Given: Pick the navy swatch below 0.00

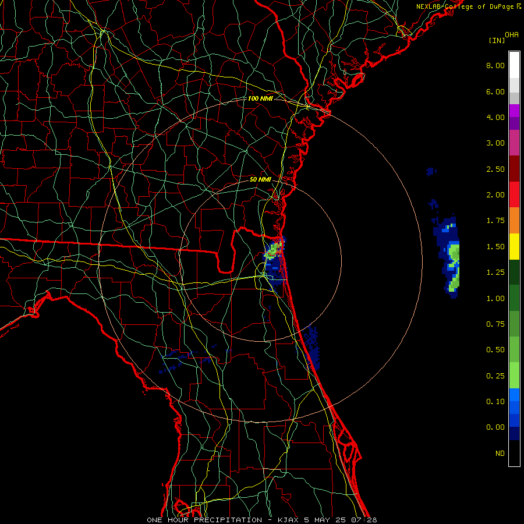Looking at the screenshot, I should pyautogui.click(x=514, y=434).
